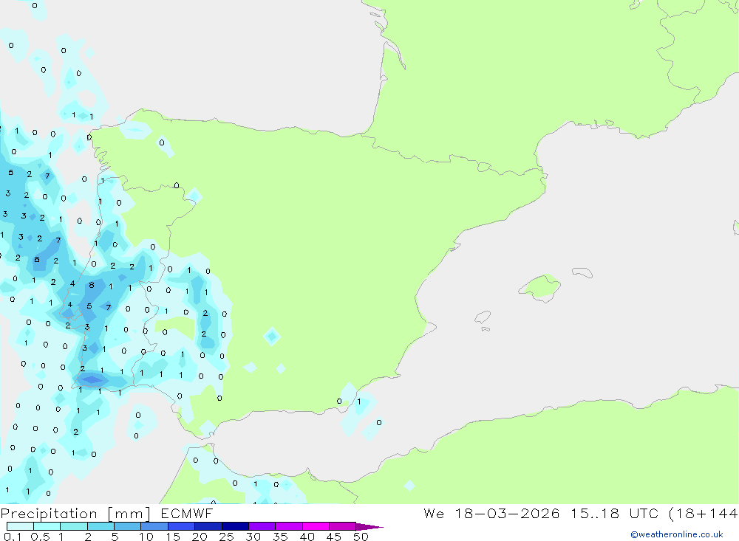Click the "Precipitation [mm]" title text
739x541 pixels.
coord(75,514)
